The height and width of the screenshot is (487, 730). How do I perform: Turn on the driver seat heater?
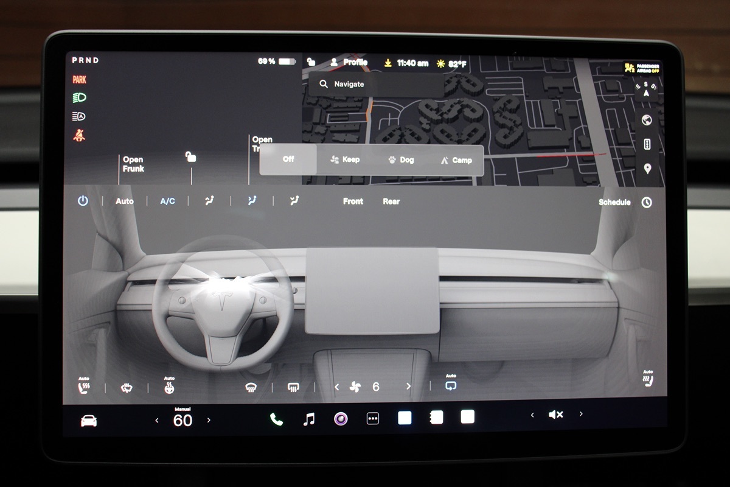[x=84, y=386]
